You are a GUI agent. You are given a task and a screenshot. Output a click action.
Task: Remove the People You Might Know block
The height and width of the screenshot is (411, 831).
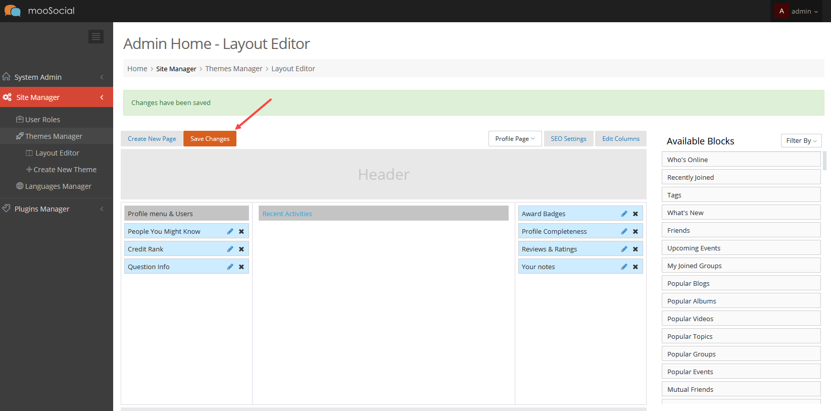tap(241, 231)
